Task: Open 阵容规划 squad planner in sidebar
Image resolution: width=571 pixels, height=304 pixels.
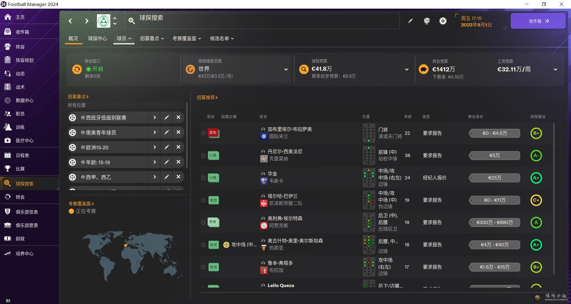Action: click(30, 60)
